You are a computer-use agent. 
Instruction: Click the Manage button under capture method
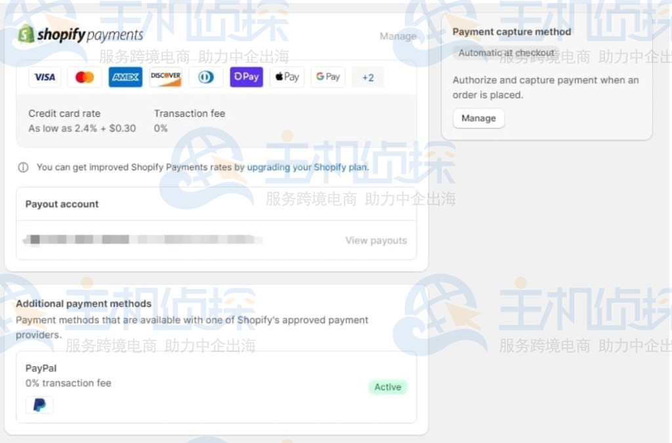click(x=478, y=118)
